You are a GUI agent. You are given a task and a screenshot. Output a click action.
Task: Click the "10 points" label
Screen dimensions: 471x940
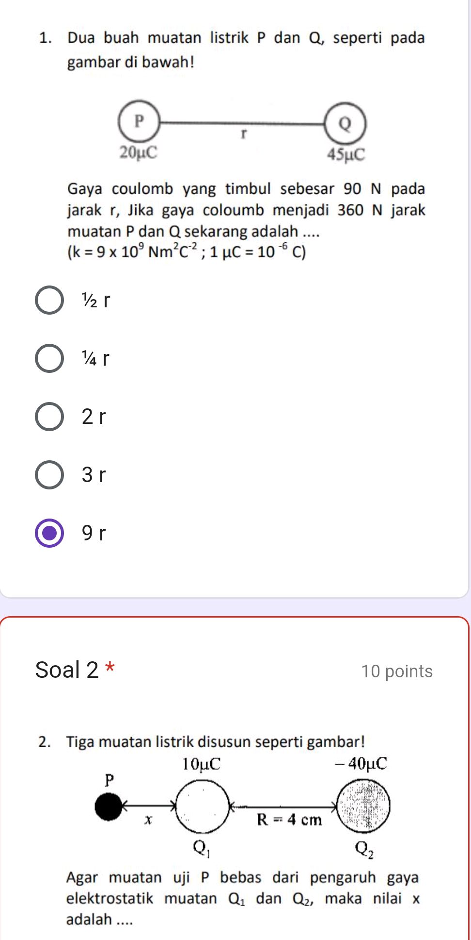click(397, 671)
